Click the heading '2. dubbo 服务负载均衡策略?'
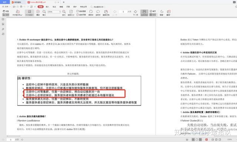The width and height of the screenshot is (237, 142). [31, 117]
